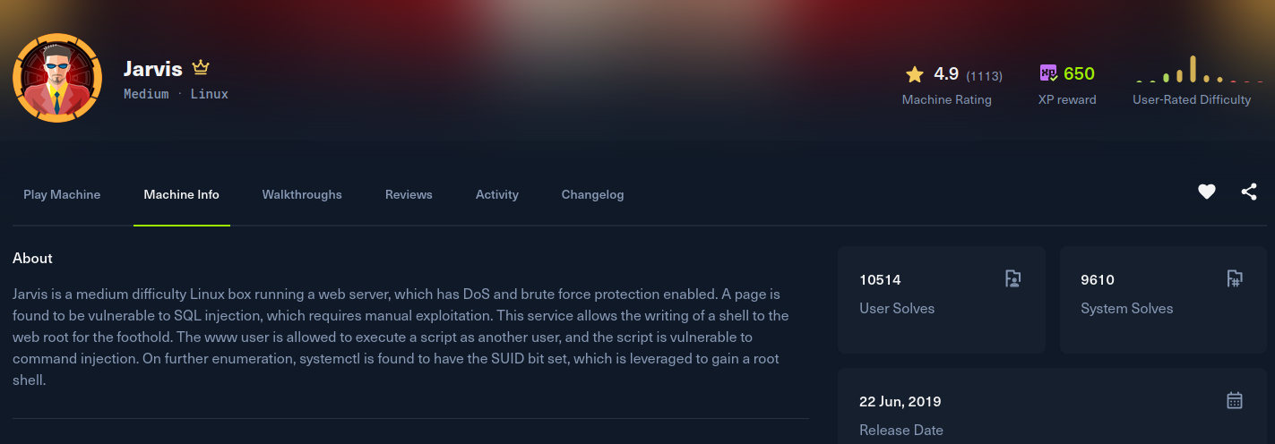
Task: Click the System Solves hash file icon
Action: [1235, 278]
